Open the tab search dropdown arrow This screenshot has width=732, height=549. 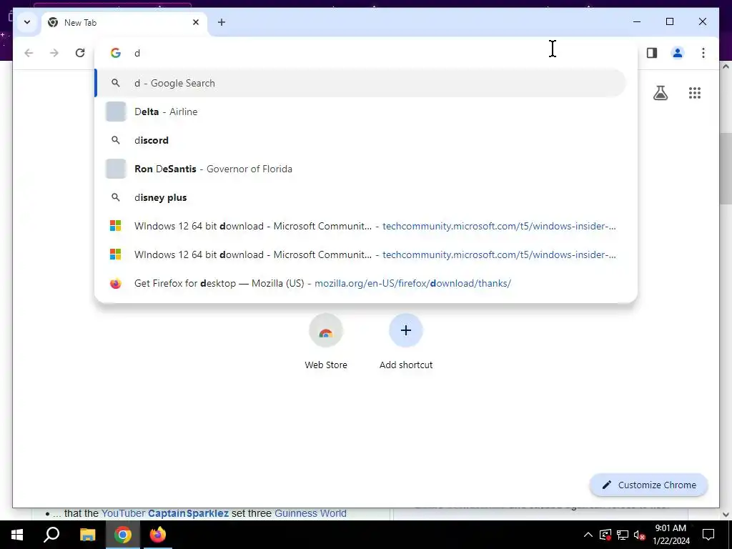coord(27,22)
